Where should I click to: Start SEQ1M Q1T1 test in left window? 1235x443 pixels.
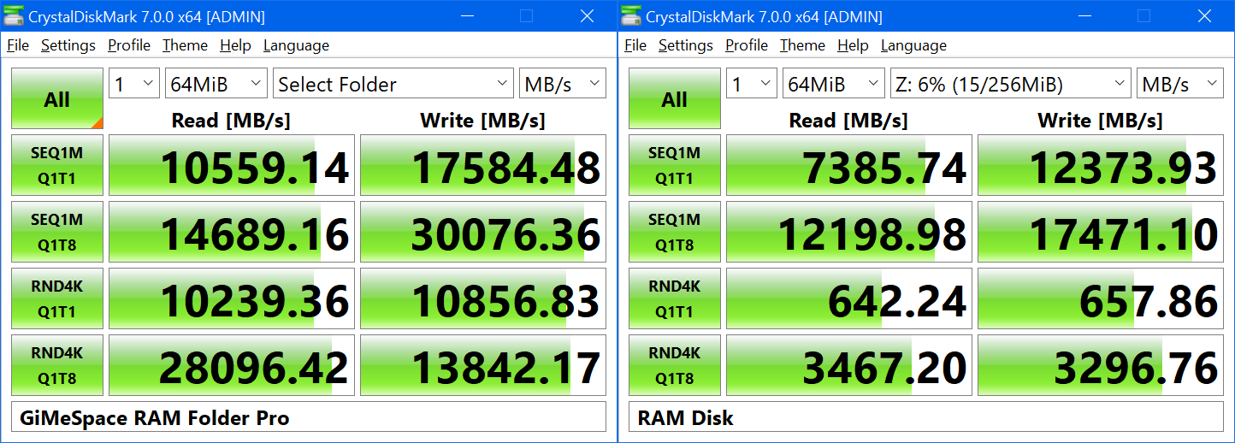57,166
